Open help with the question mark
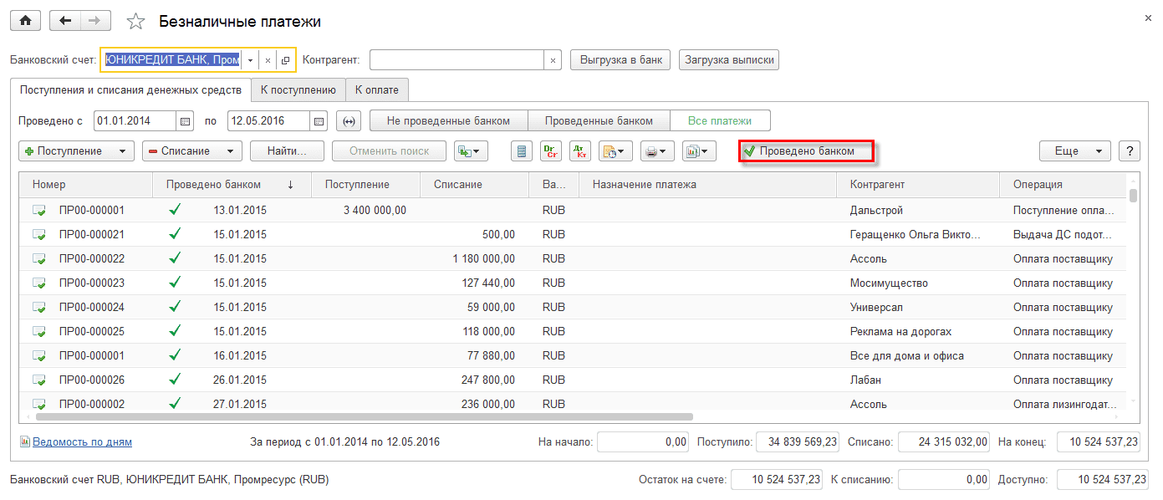 1130,151
